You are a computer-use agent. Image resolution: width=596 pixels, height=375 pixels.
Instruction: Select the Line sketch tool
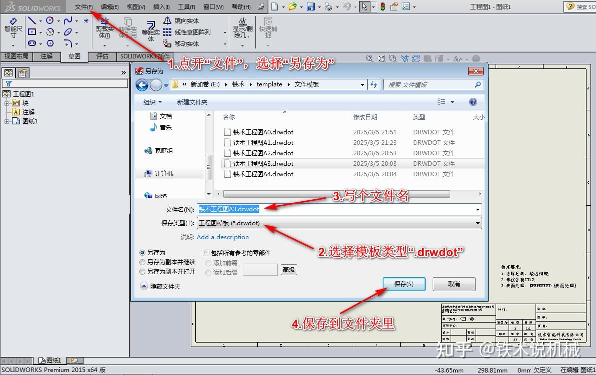[x=32, y=20]
